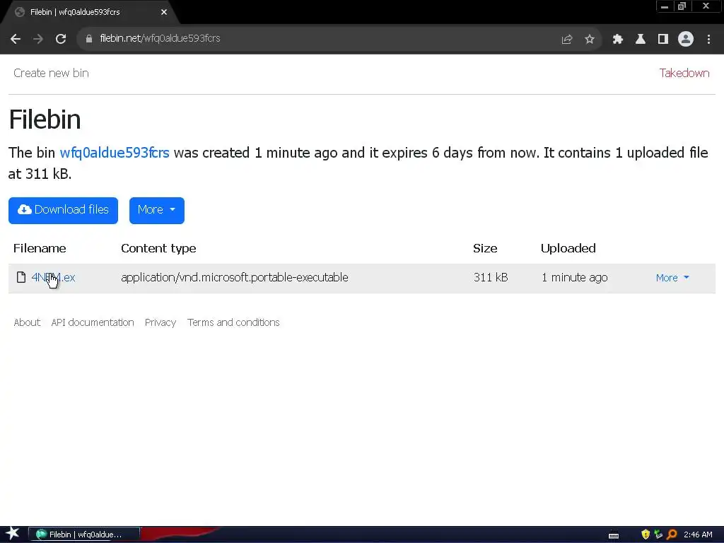Click the browser forward arrow
The height and width of the screenshot is (543, 724).
pos(38,39)
